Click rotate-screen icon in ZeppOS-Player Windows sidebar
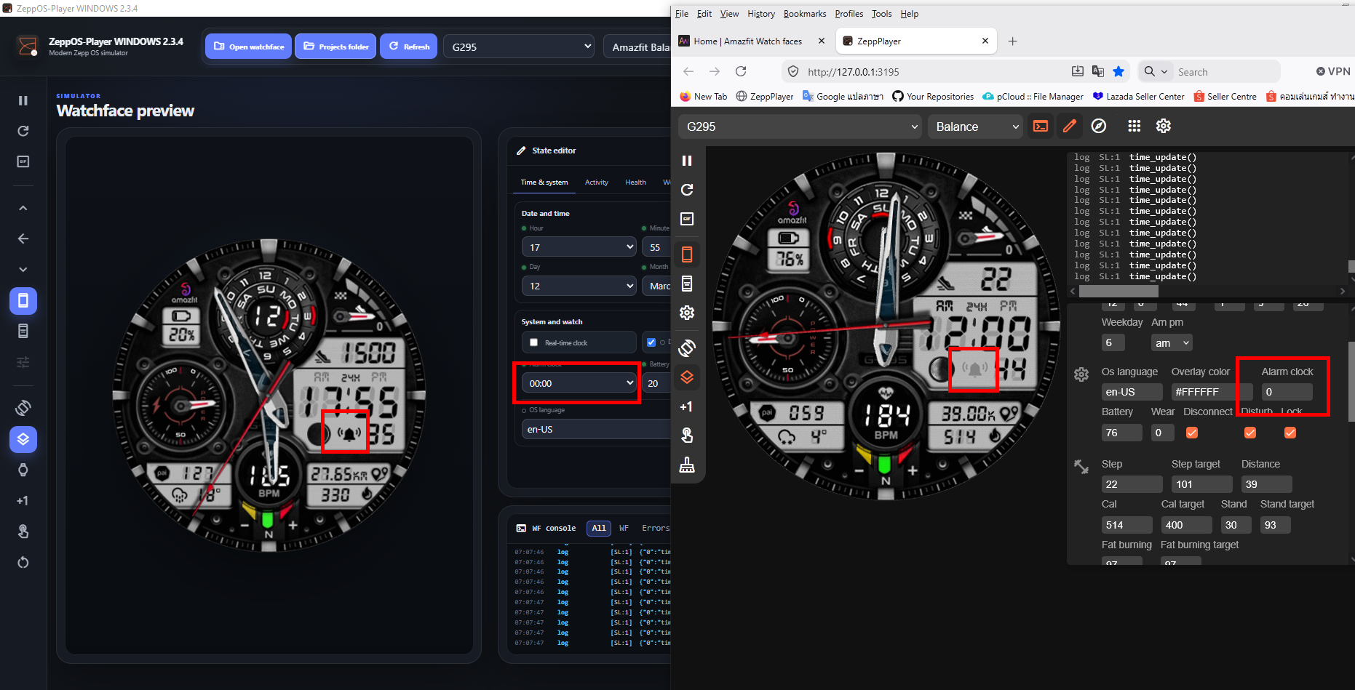The width and height of the screenshot is (1355, 690). tap(23, 408)
